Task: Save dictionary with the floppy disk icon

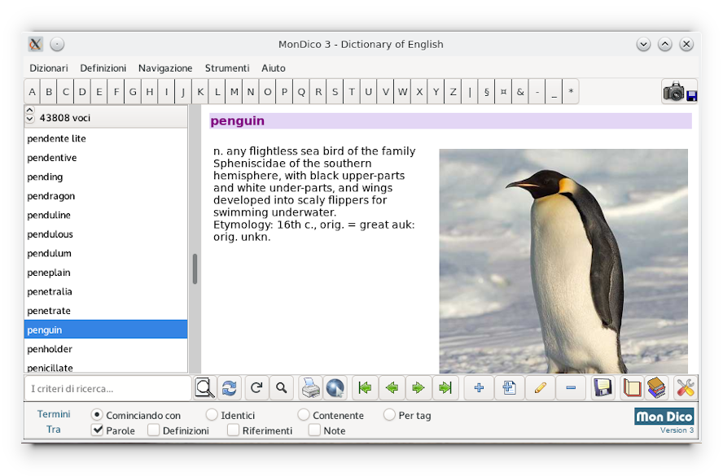Action: [602, 388]
